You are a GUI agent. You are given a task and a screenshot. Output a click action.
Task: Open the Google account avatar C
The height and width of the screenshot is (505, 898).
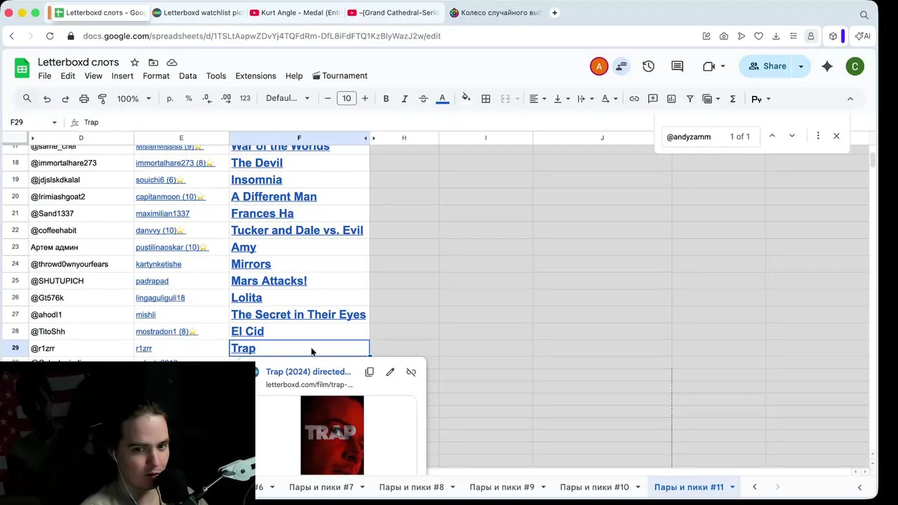855,67
